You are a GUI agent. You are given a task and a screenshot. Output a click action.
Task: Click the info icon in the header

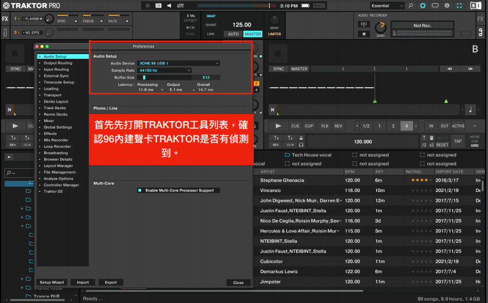(447, 6)
